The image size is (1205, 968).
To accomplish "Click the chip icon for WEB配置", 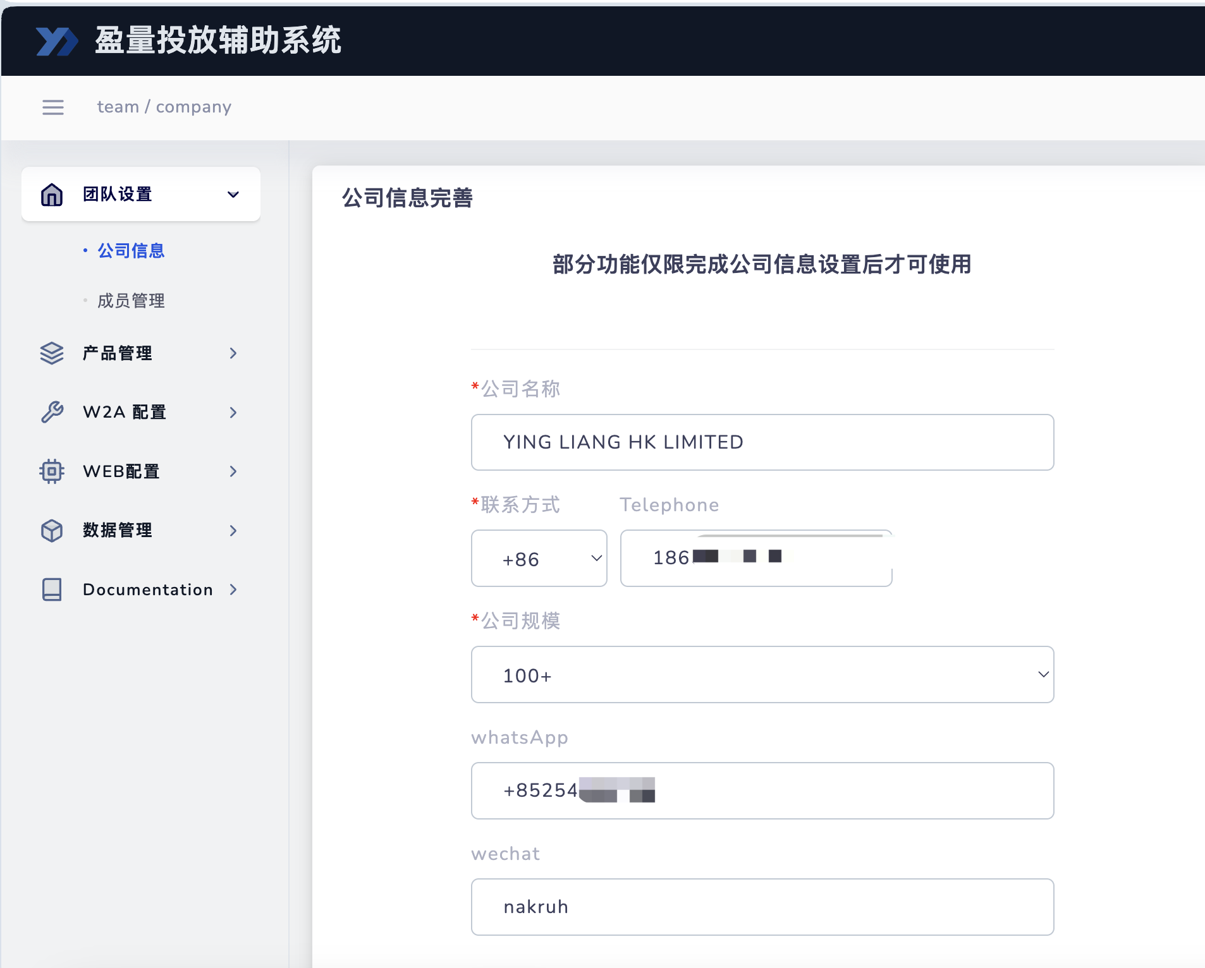I will [x=51, y=471].
